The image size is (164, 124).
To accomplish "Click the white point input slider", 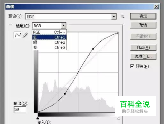I will coord(118,118).
